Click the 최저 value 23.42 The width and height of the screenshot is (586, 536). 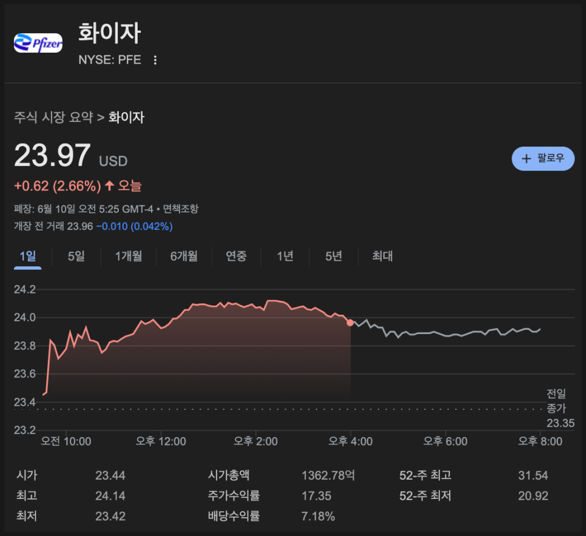click(110, 517)
